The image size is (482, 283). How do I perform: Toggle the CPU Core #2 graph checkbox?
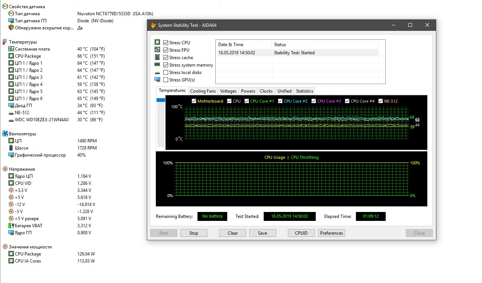pos(280,101)
